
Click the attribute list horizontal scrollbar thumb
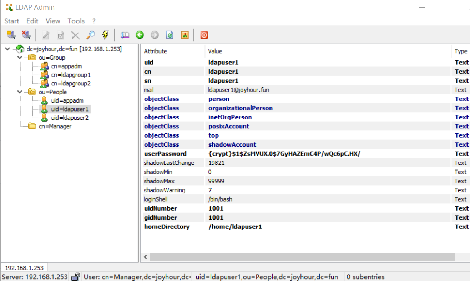(x=302, y=257)
